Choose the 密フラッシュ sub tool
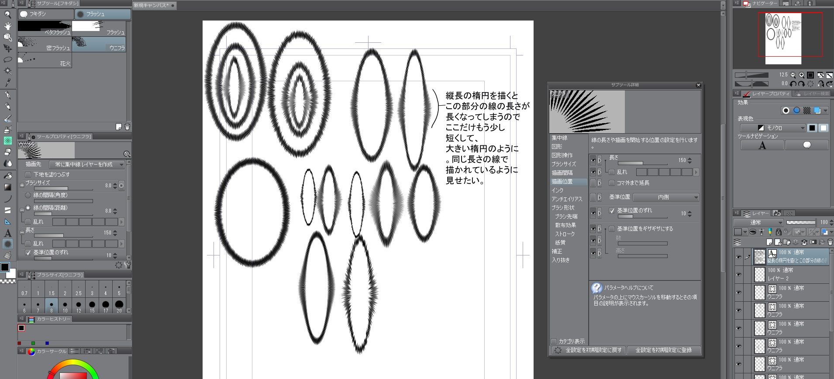Screen dimensions: 834x379 click(x=45, y=44)
